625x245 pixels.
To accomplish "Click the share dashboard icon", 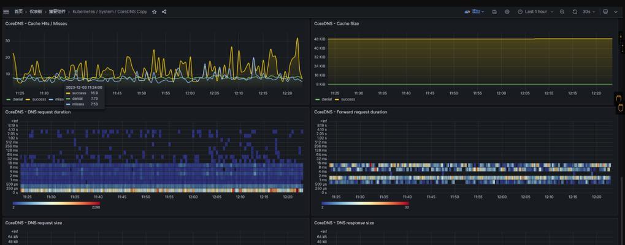I will 164,12.
